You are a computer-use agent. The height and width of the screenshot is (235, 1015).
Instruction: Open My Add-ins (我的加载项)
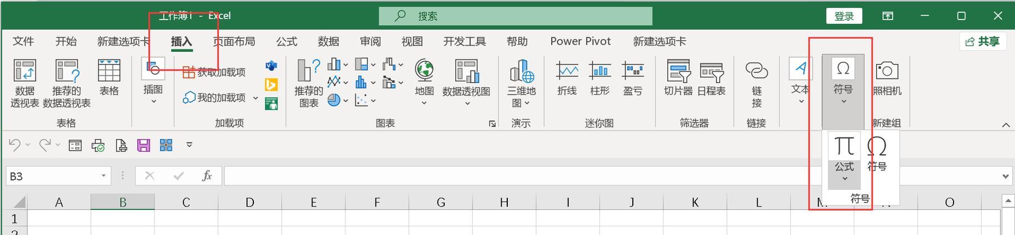[x=214, y=98]
